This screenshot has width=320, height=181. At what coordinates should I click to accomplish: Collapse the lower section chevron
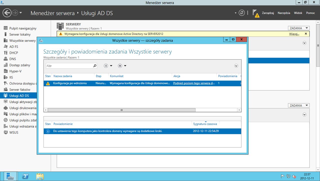[304, 115]
